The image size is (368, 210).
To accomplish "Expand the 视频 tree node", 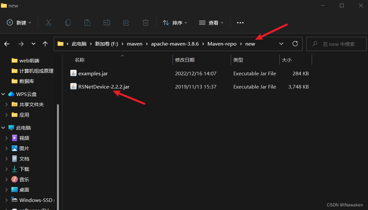I will [x=6, y=138].
